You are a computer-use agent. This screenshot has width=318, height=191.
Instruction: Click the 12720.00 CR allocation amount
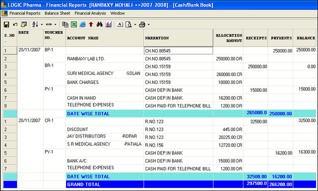(x=230, y=145)
